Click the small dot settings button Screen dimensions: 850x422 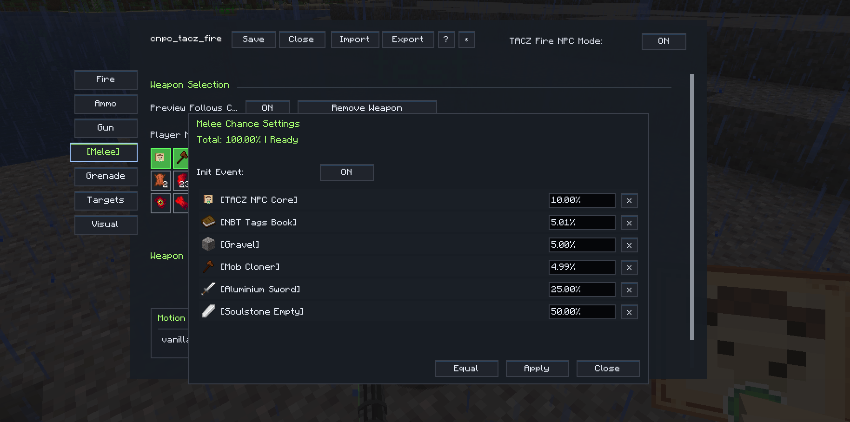(x=466, y=40)
